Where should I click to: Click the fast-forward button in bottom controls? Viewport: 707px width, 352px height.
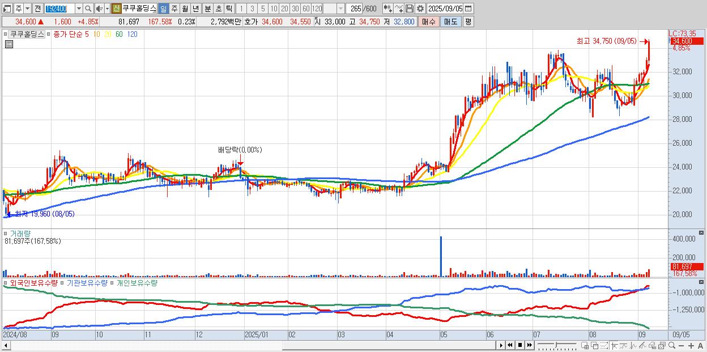point(529,345)
